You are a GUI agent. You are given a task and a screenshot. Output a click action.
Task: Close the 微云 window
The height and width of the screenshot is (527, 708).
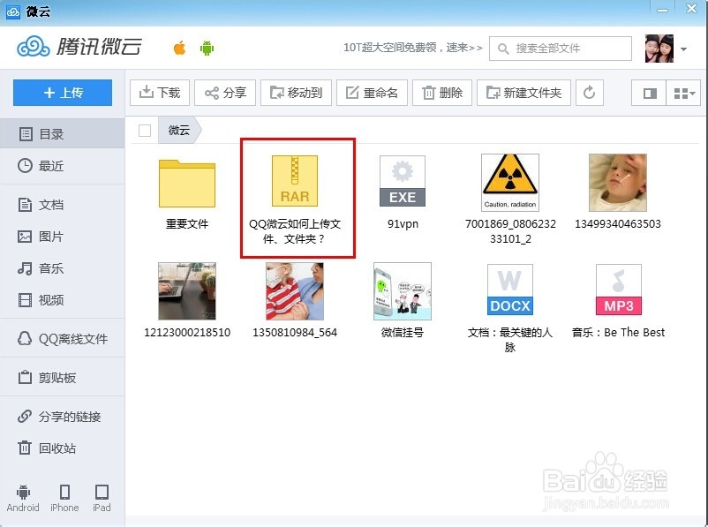(691, 9)
